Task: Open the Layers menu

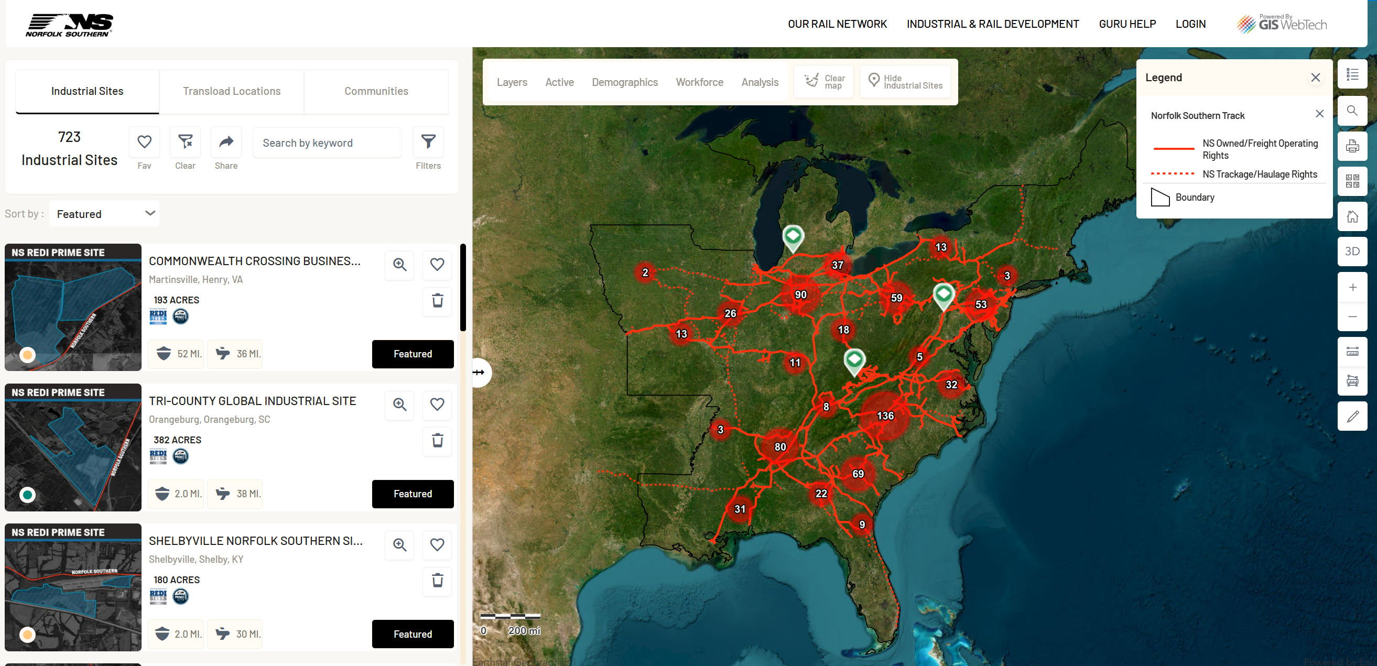Action: (512, 82)
